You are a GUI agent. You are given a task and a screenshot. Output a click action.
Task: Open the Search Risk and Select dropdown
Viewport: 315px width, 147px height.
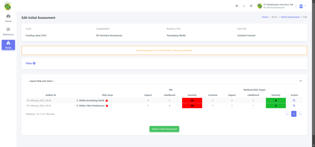164,81
